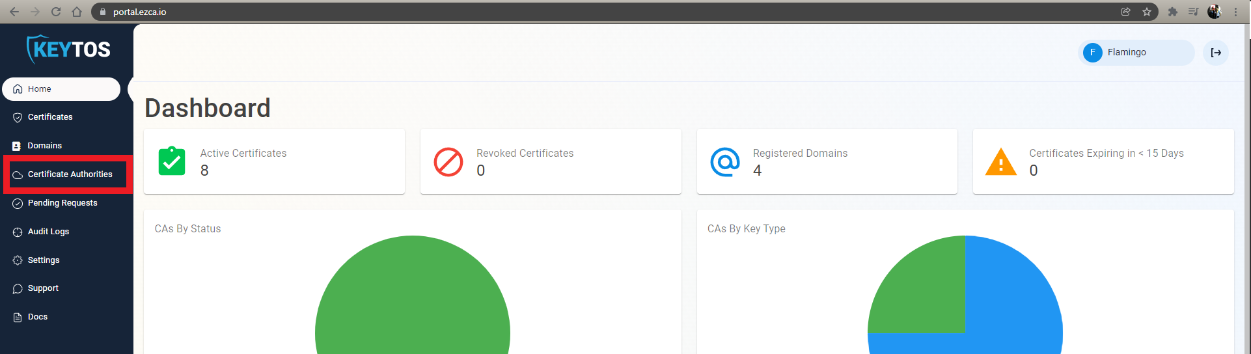Screen dimensions: 1251x354
Task: Click the Registered Domains count 4
Action: tap(758, 170)
